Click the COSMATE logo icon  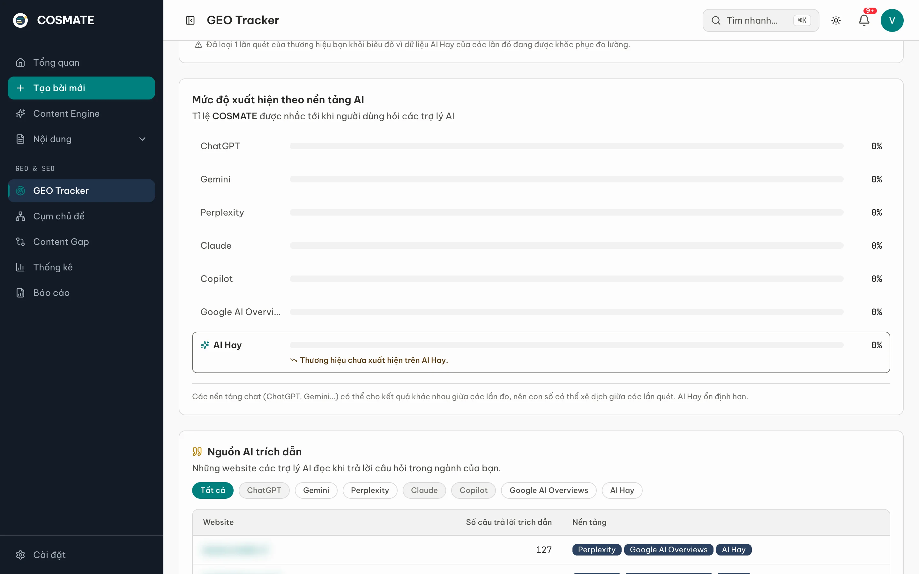[x=20, y=20]
